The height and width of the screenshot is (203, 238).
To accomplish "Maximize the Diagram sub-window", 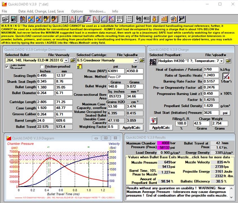I will (x=106, y=138).
